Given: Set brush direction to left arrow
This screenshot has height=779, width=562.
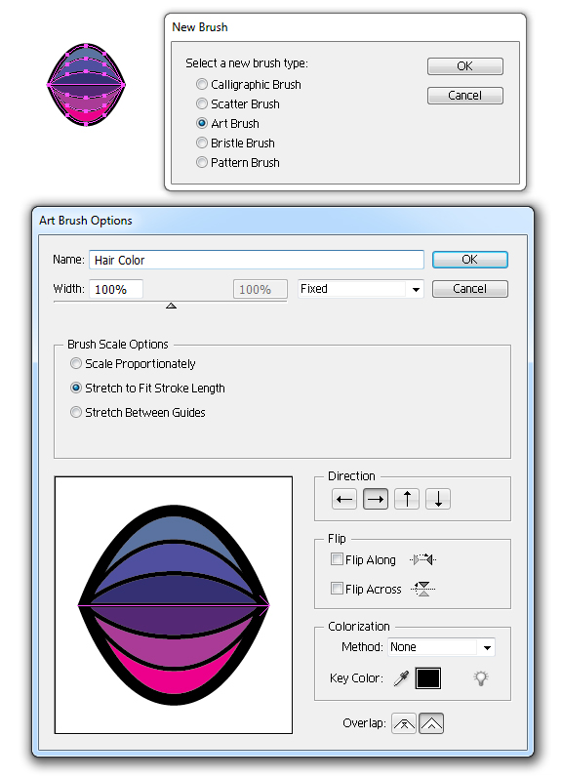Looking at the screenshot, I should [x=344, y=499].
